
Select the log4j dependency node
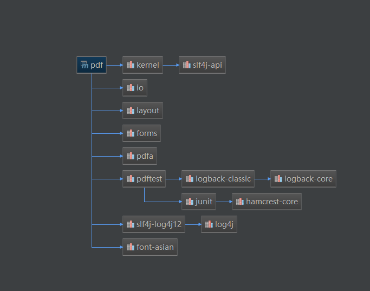coord(219,224)
